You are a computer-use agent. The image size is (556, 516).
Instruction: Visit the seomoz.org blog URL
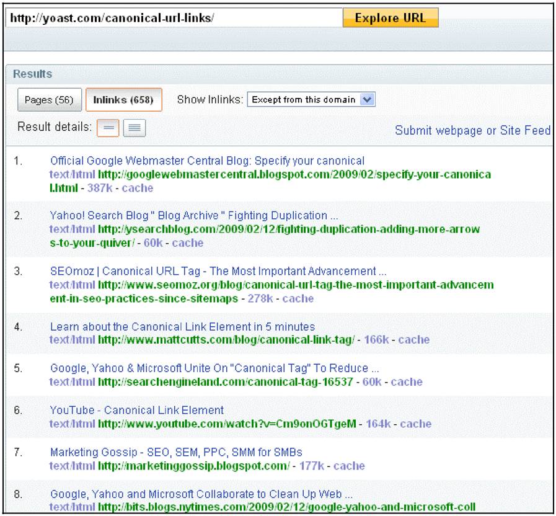[271, 291]
